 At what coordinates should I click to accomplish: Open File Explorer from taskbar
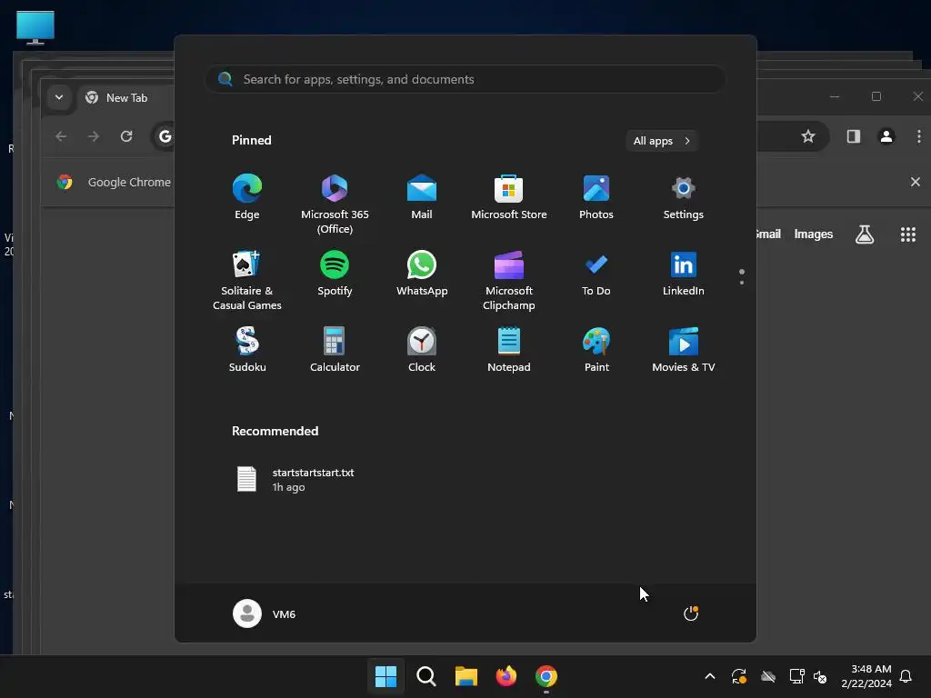click(x=466, y=676)
